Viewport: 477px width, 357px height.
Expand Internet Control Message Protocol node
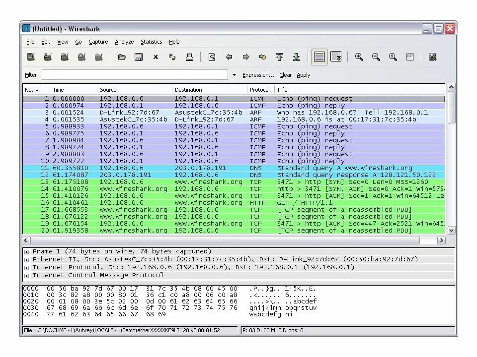pos(27,276)
